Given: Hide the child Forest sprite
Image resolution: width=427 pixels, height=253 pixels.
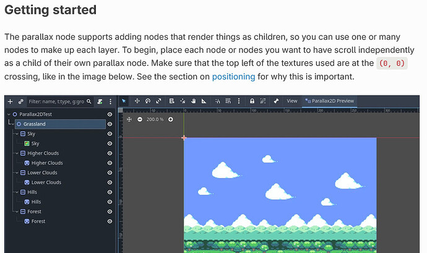Looking at the screenshot, I should pos(110,221).
